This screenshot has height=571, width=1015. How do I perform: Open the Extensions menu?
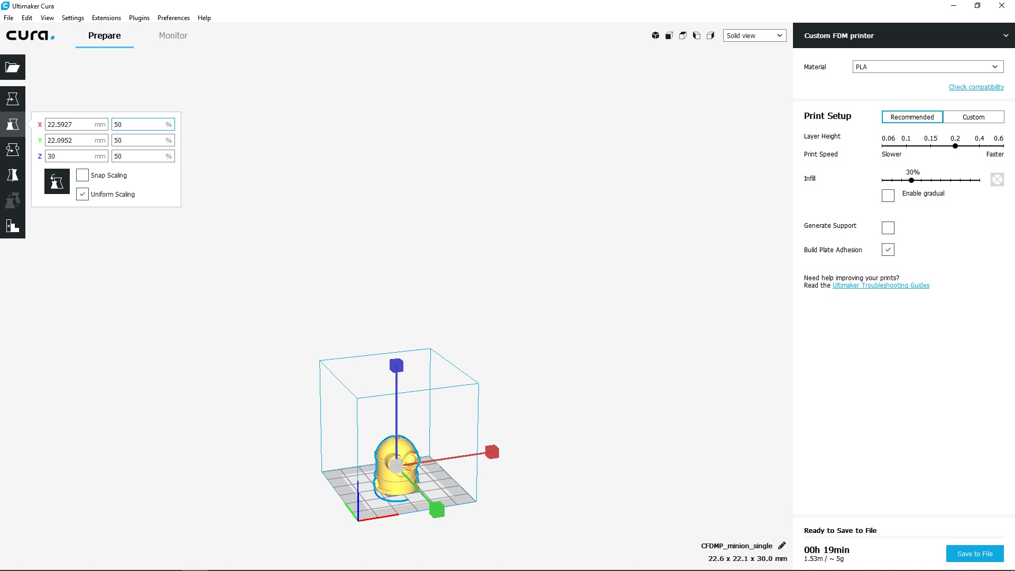(x=106, y=17)
